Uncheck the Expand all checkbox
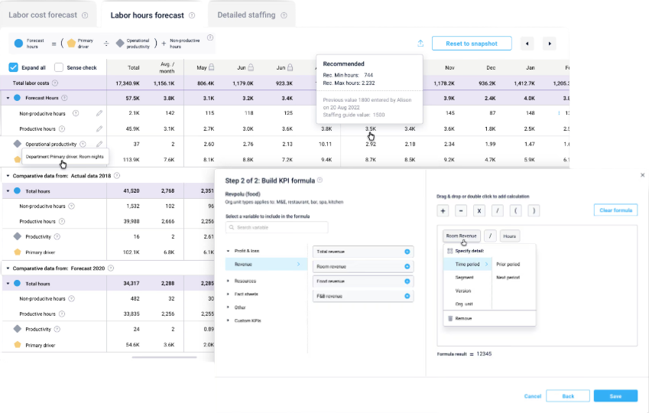Viewport: 649px width, 413px height. (x=14, y=67)
